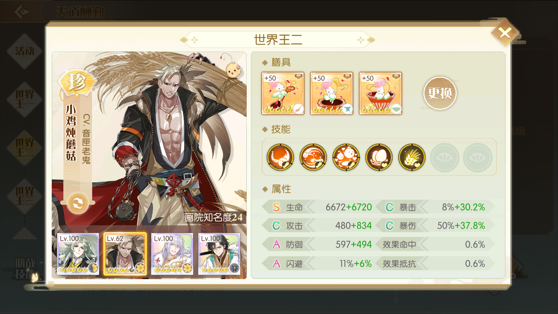Click the first orange crescent skill icon

pos(280,157)
